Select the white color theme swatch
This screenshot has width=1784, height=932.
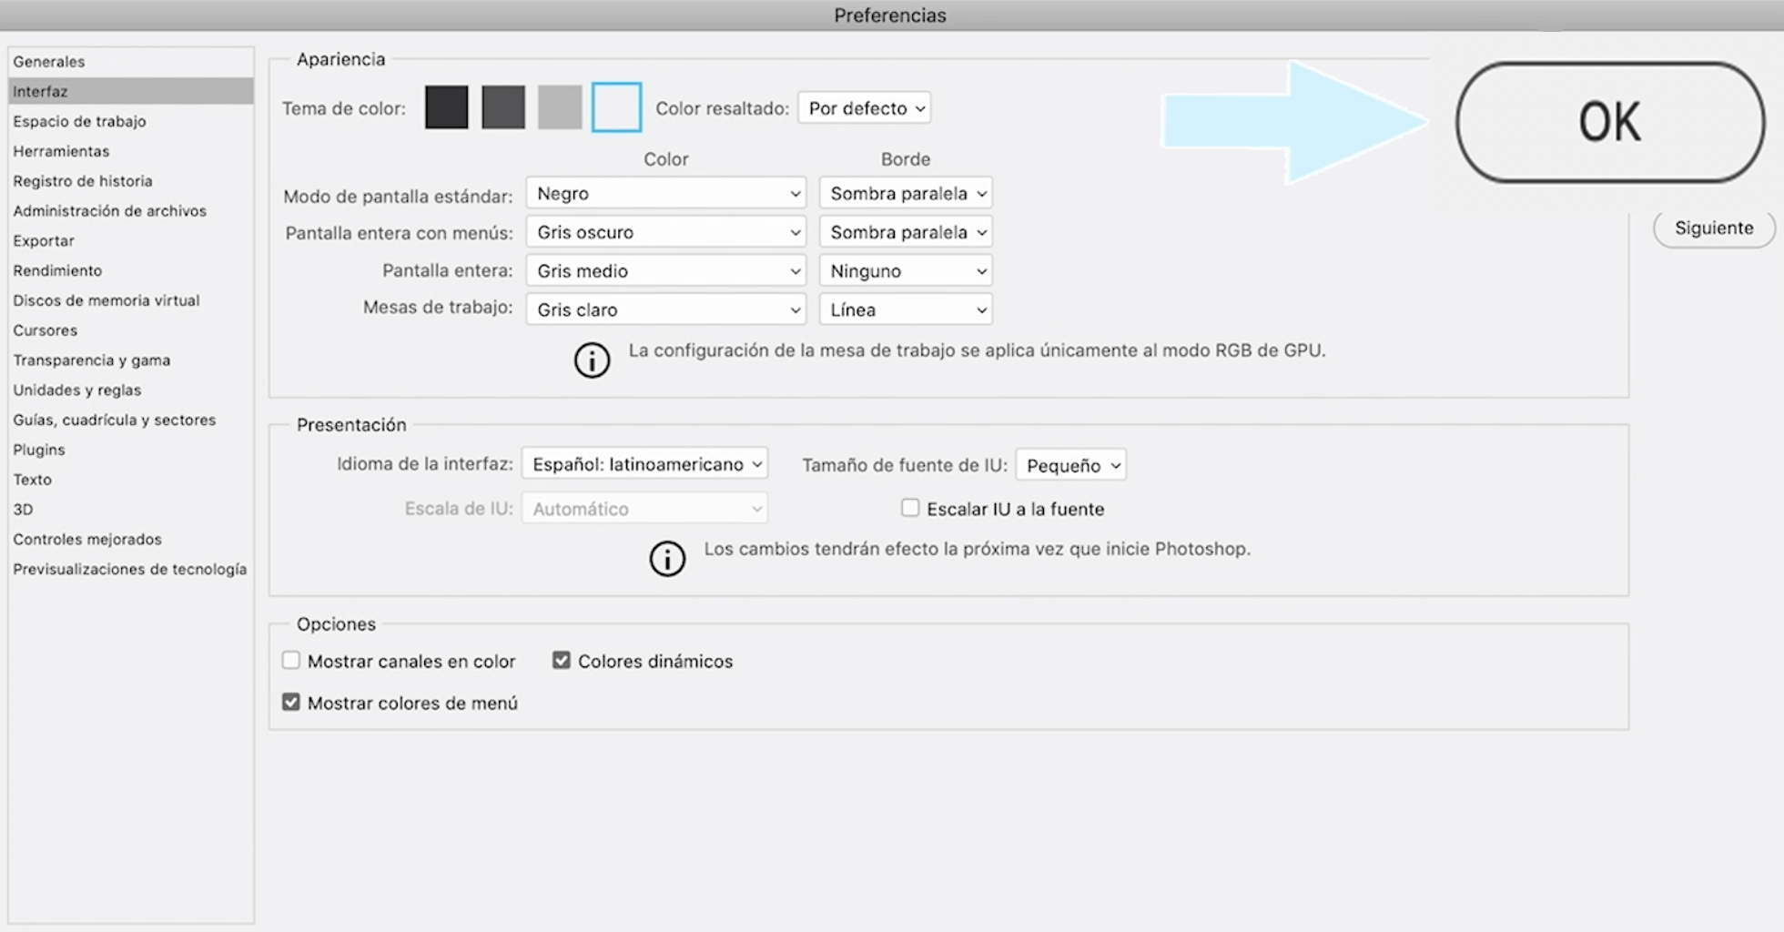pos(616,107)
